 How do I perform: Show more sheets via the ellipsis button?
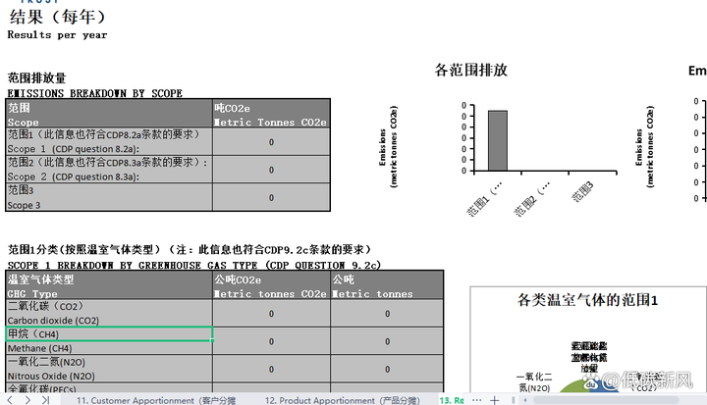476,399
